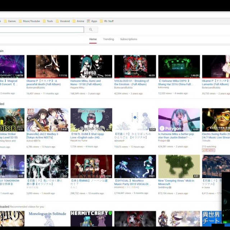This screenshot has width=230, height=230.
Task: Open the Music/Youtube bookmark folder
Action: [x=29, y=21]
